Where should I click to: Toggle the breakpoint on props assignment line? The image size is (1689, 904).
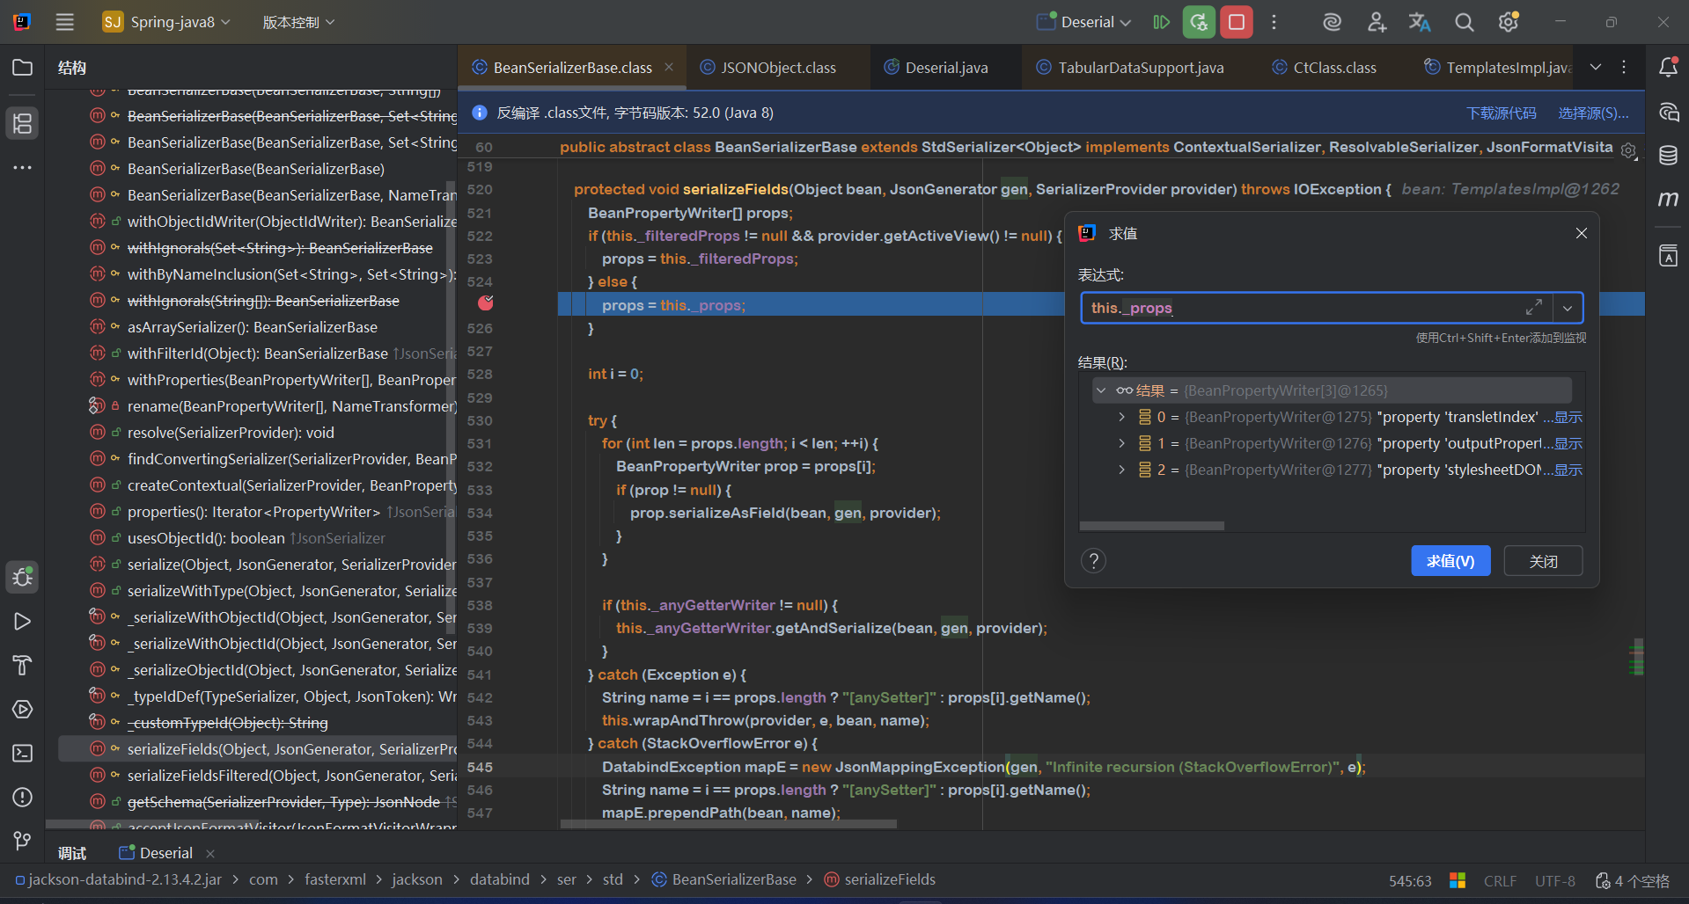[x=485, y=303]
